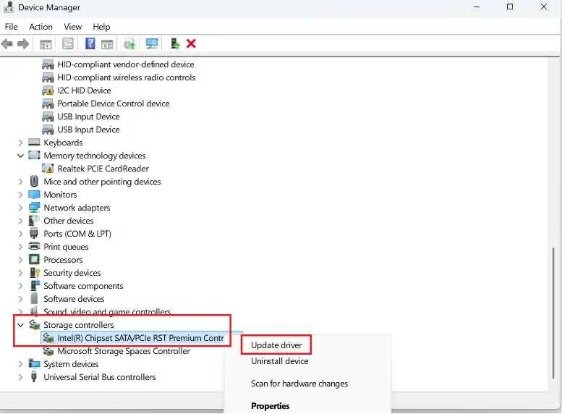Click the Universal Serial Bus controllers icon
562x414 pixels.
[34, 376]
